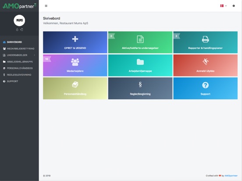This screenshot has height=181, width=242.
Task: Open the Danish flag language dropdown
Action: click(223, 6)
